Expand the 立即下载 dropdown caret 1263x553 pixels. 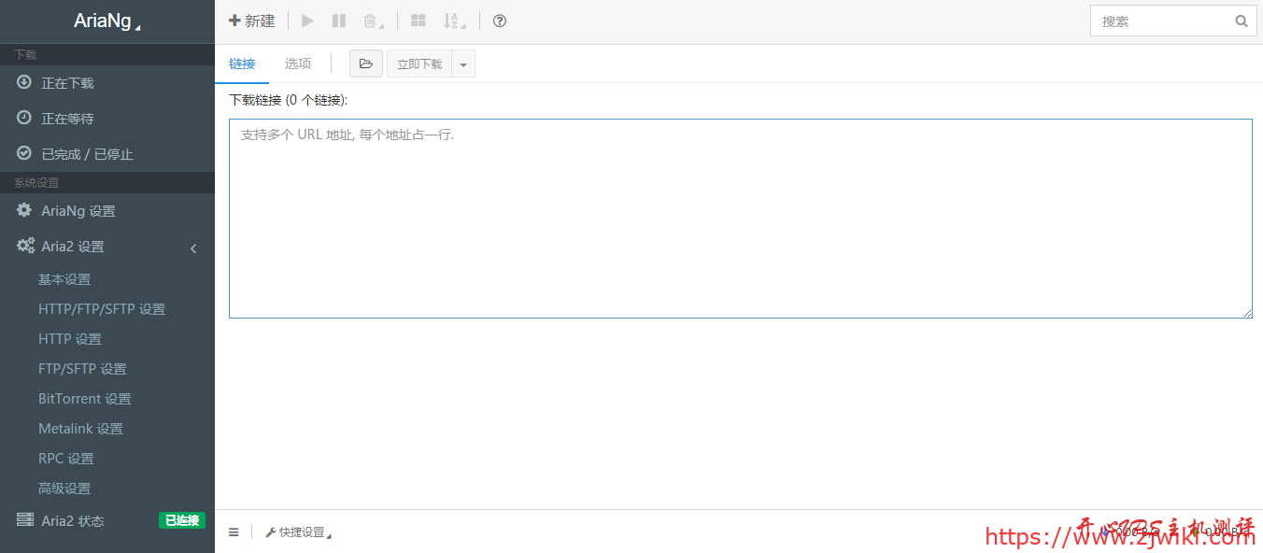[x=463, y=64]
